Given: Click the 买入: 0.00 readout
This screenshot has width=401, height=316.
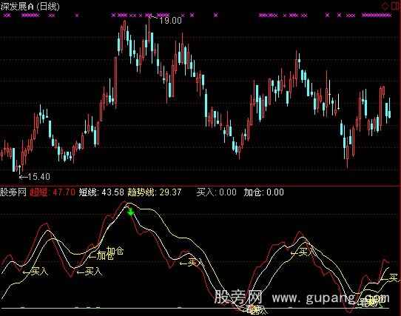Looking at the screenshot, I should [x=216, y=192].
